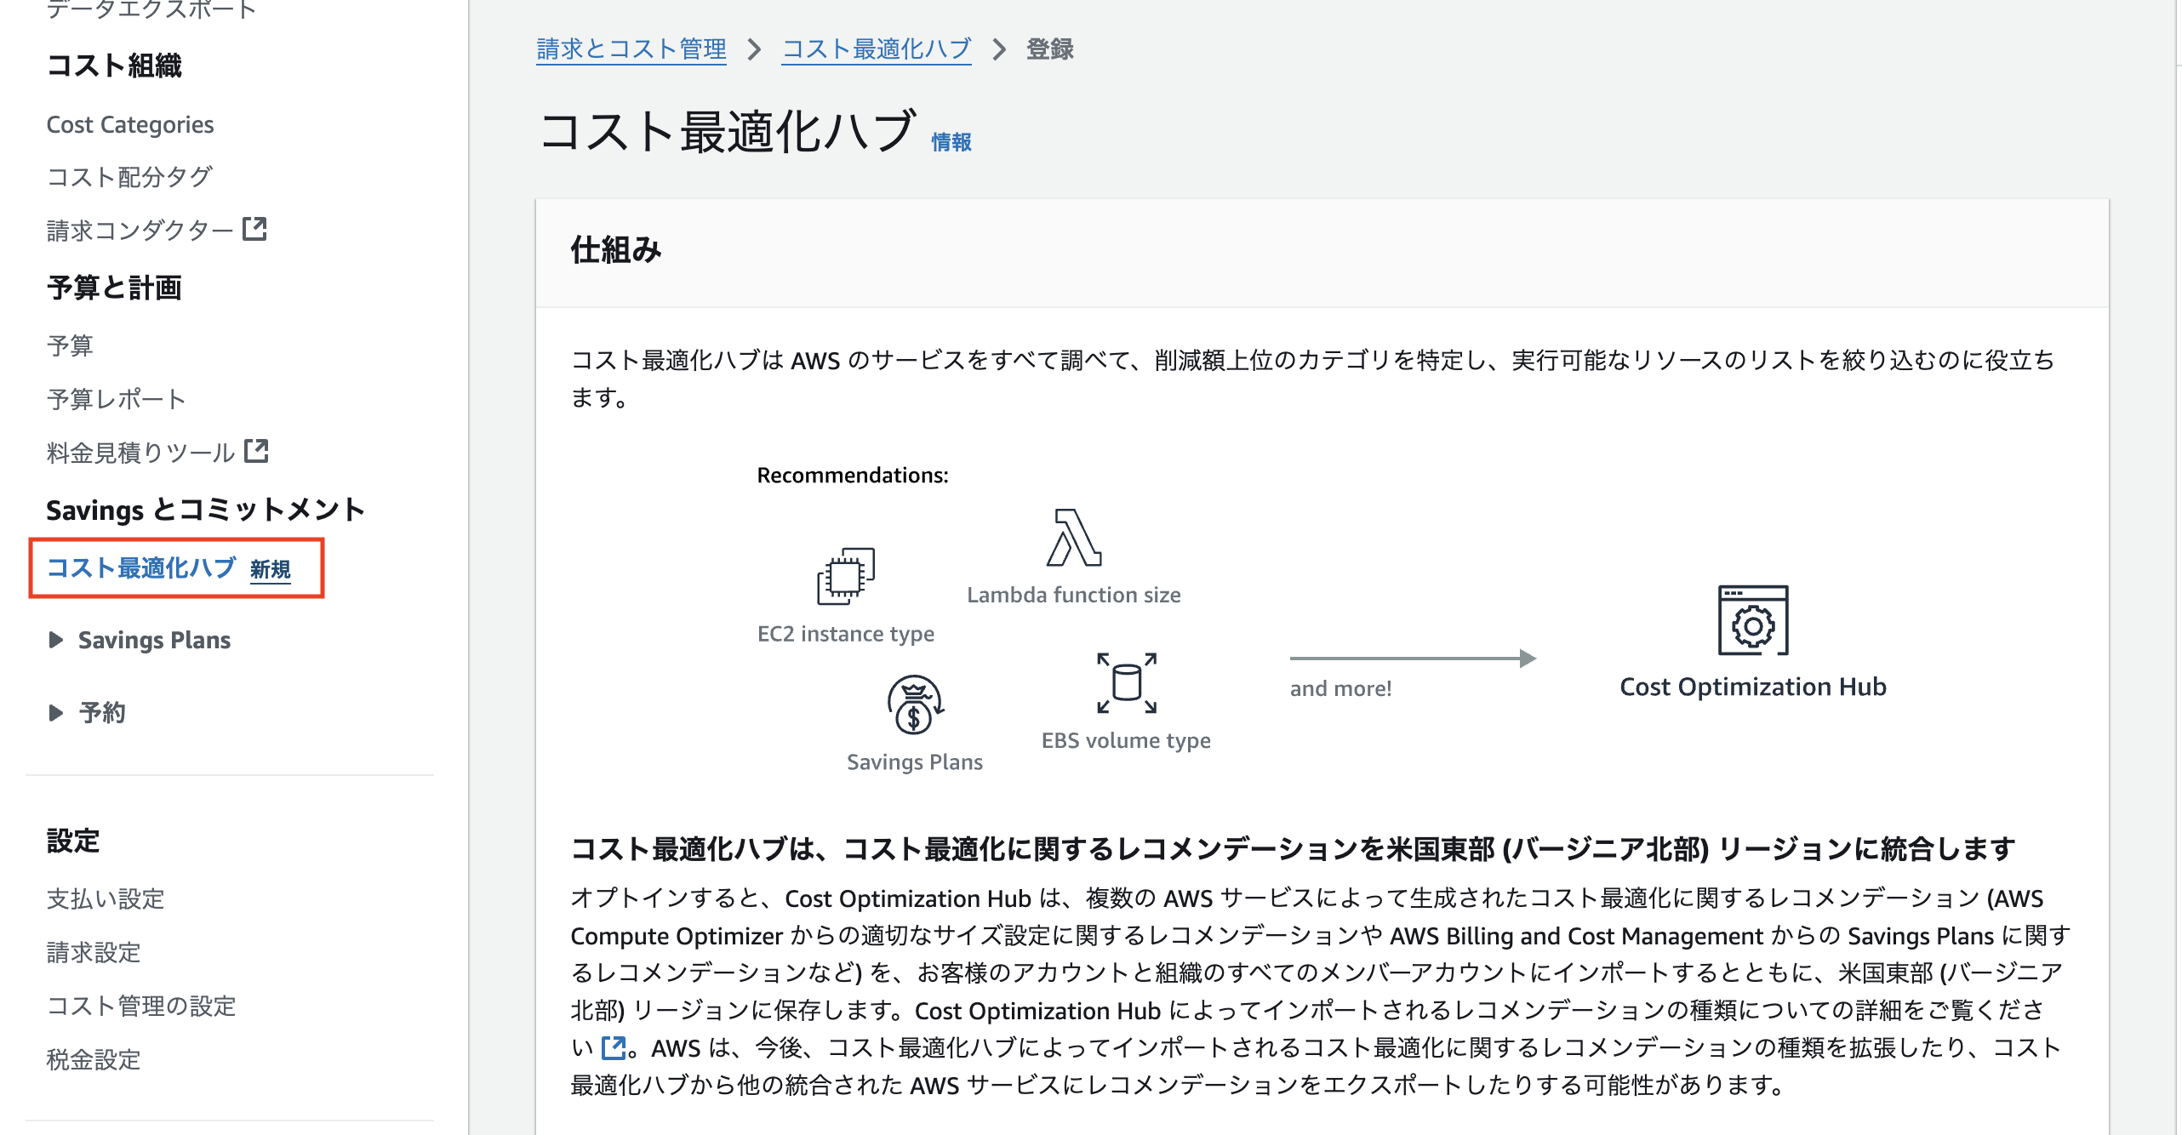
Task: Open external link icon beside 料金見積りツール
Action: click(x=256, y=451)
